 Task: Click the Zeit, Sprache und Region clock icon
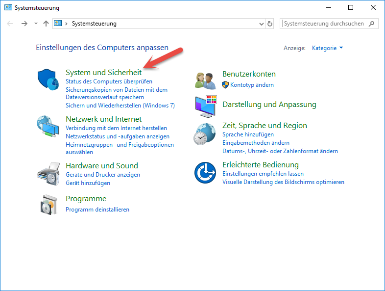[204, 133]
